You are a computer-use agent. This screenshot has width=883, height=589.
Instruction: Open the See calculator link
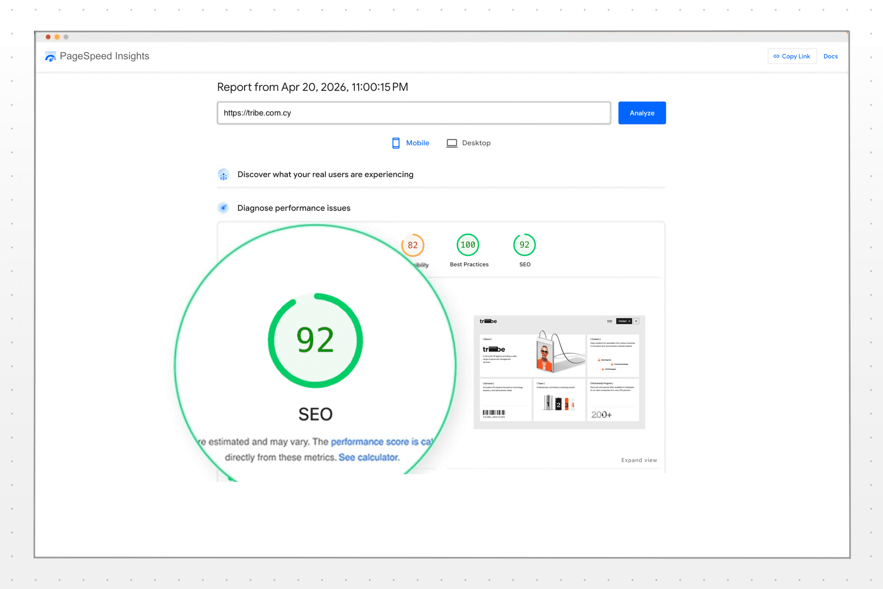[x=369, y=457]
